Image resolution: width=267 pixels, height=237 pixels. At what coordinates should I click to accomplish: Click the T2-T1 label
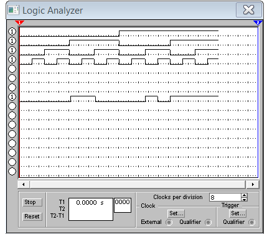[57, 216]
